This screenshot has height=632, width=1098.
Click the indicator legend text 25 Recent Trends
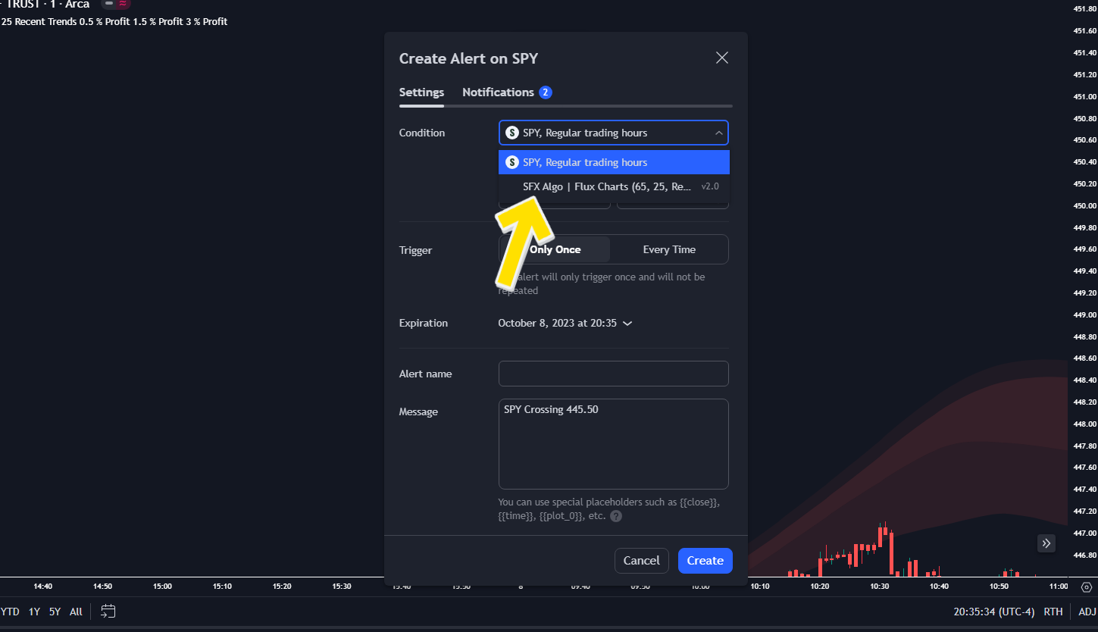39,21
